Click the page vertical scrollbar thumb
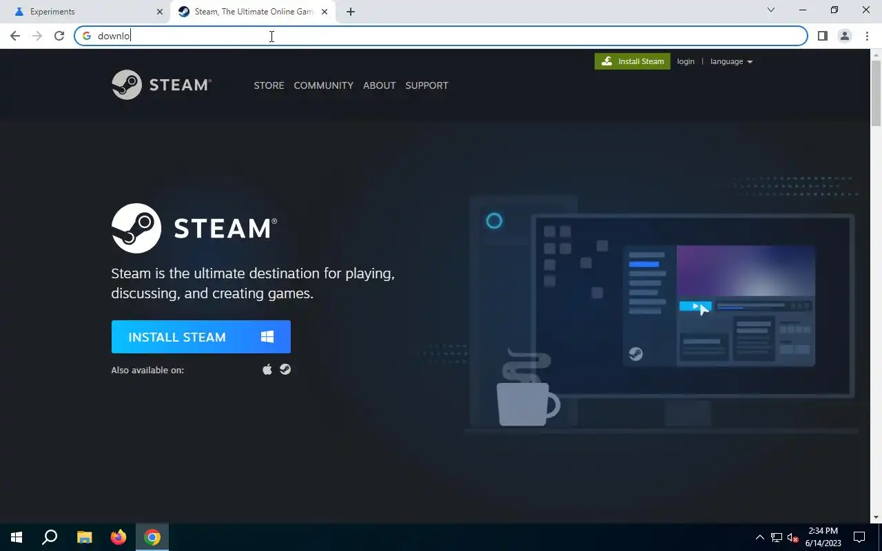 [876, 93]
